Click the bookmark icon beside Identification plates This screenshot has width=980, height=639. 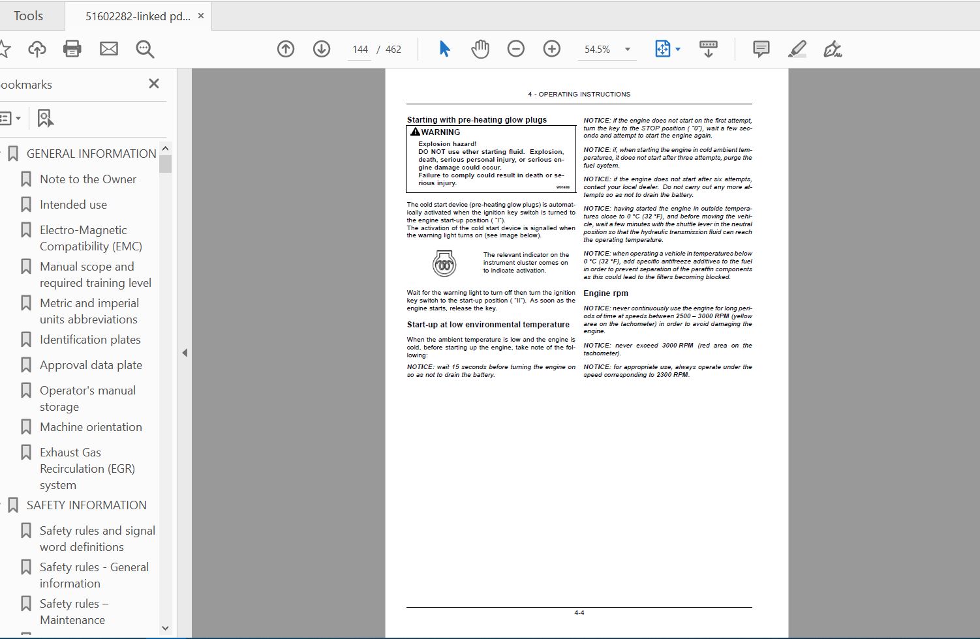[x=26, y=340]
